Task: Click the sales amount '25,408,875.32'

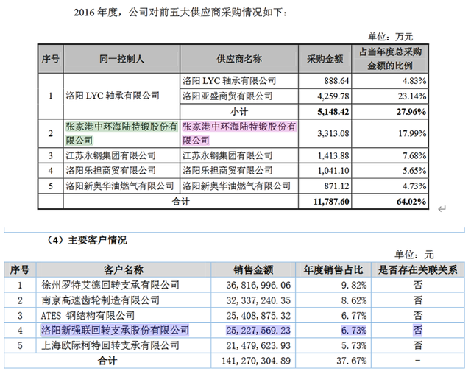Action: click(258, 316)
